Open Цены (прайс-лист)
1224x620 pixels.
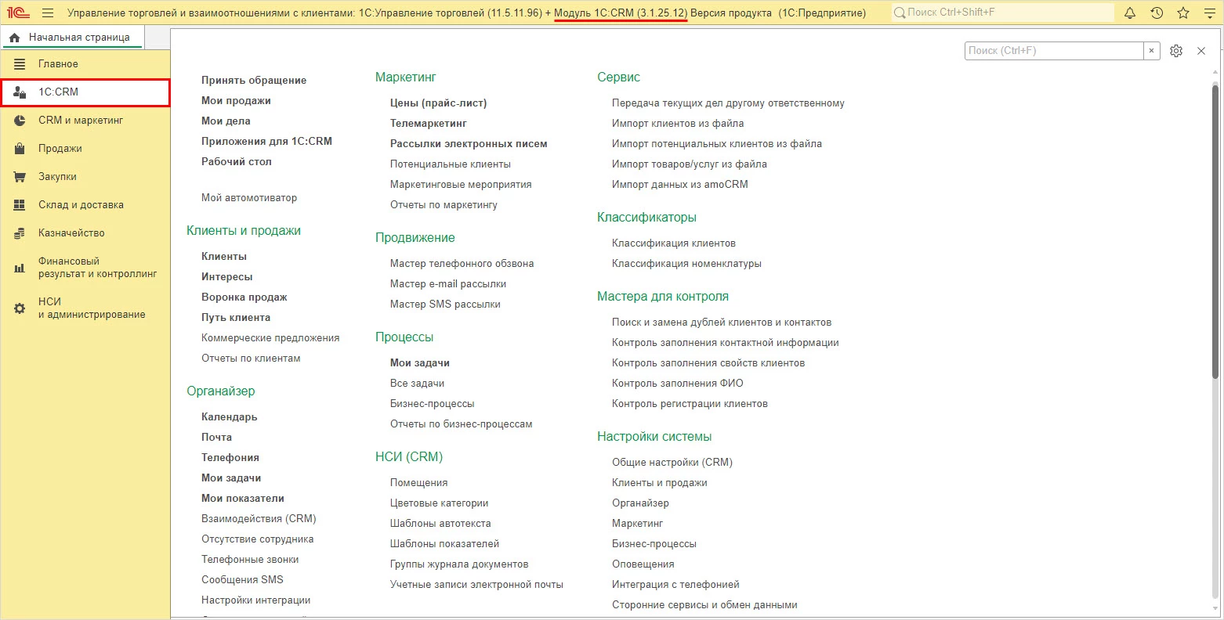tap(439, 103)
